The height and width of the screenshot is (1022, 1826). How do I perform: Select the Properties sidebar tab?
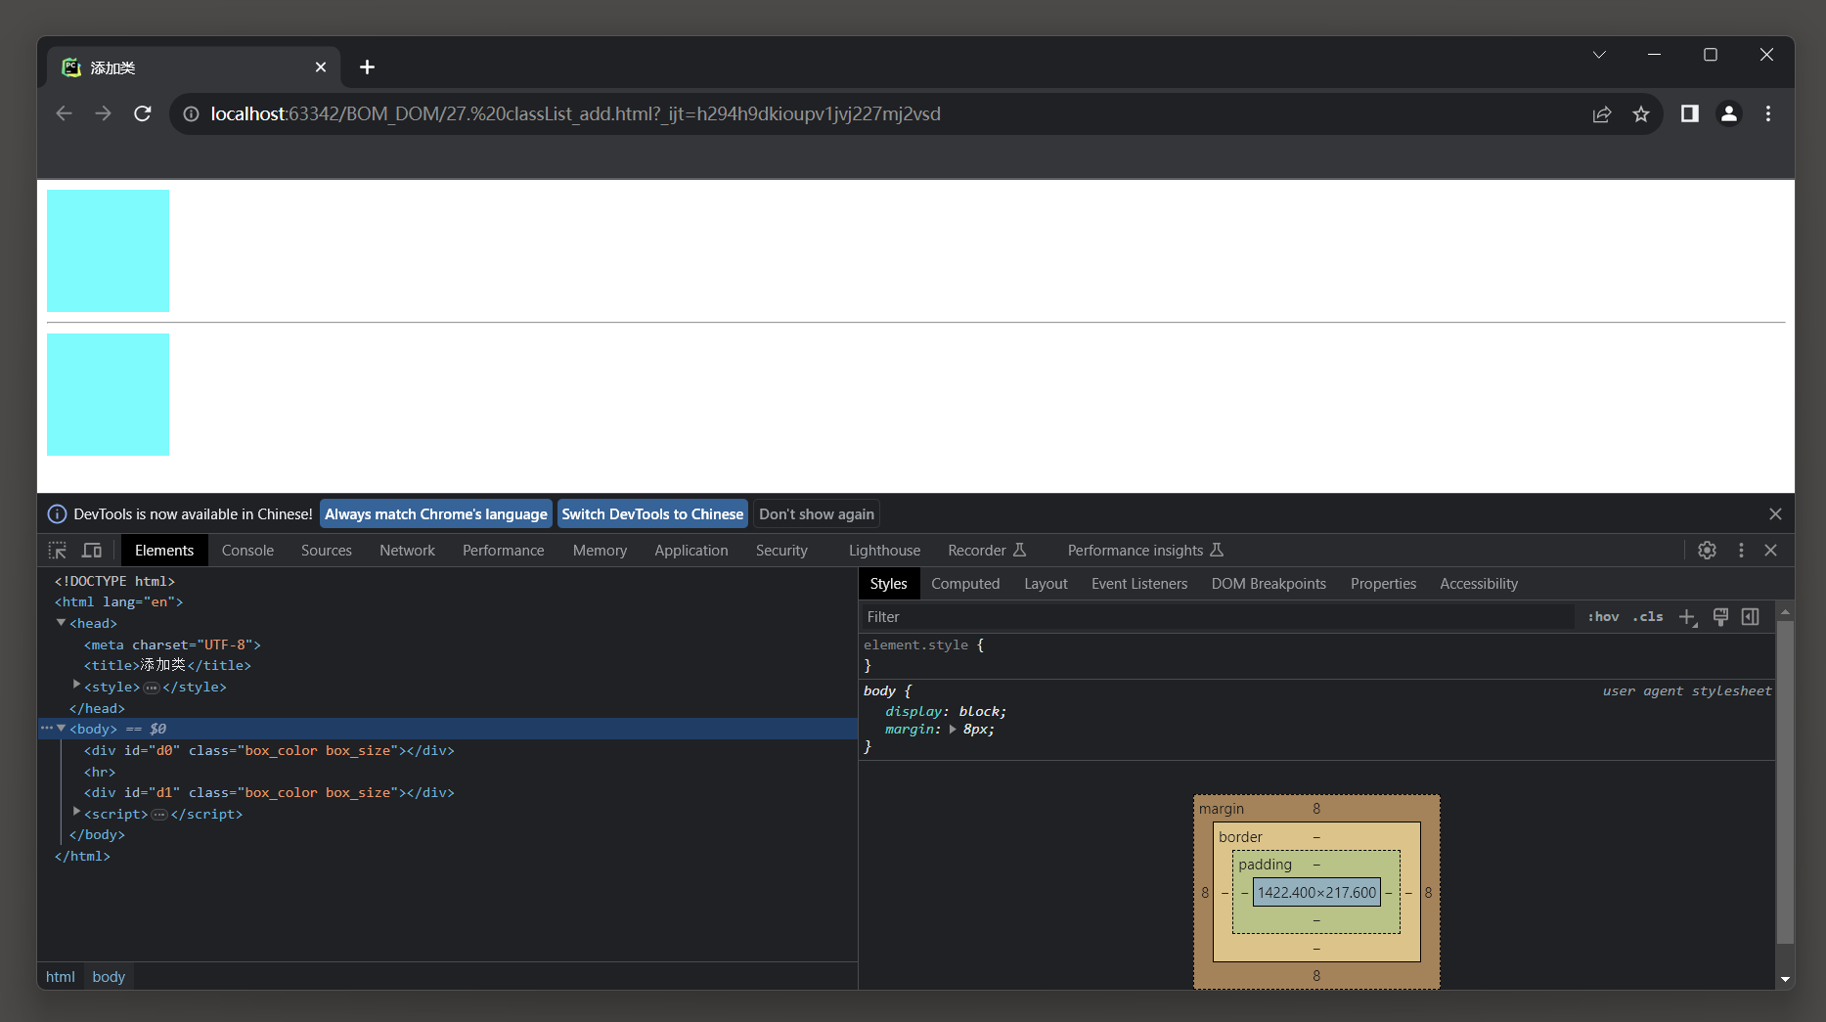[x=1383, y=584]
